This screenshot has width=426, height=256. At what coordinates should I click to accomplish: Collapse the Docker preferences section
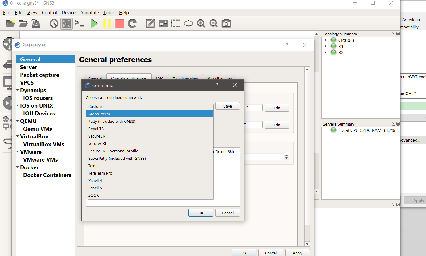[18, 167]
